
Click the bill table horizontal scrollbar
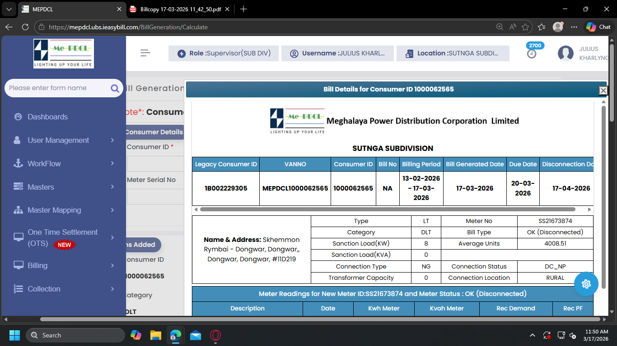(x=387, y=209)
